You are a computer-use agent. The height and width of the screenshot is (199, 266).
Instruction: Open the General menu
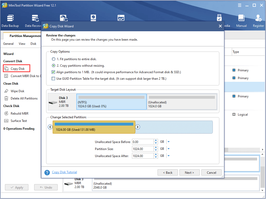click(x=8, y=44)
